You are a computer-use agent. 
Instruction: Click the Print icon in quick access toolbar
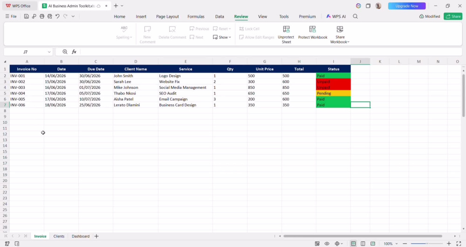tap(42, 16)
